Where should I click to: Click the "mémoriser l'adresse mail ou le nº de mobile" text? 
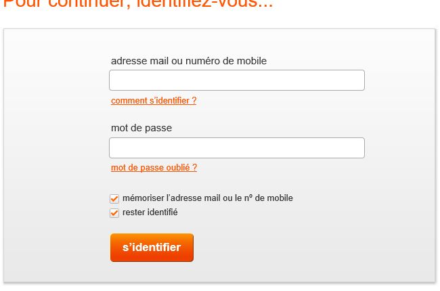pyautogui.click(x=207, y=198)
